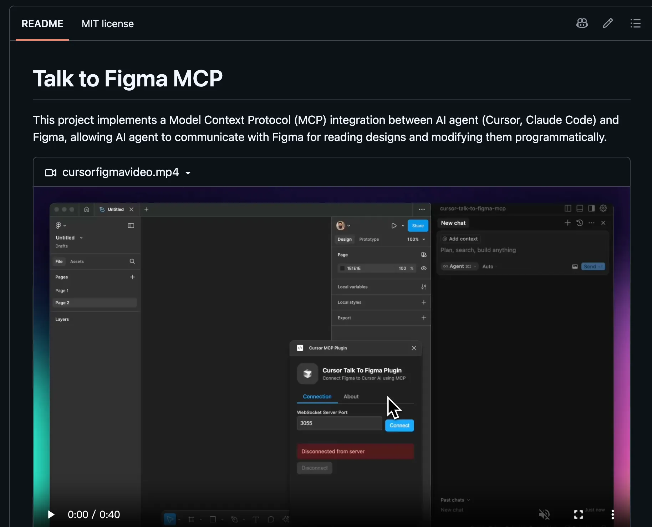Open the 100% zoom dropdown
The image size is (652, 527).
(x=416, y=239)
